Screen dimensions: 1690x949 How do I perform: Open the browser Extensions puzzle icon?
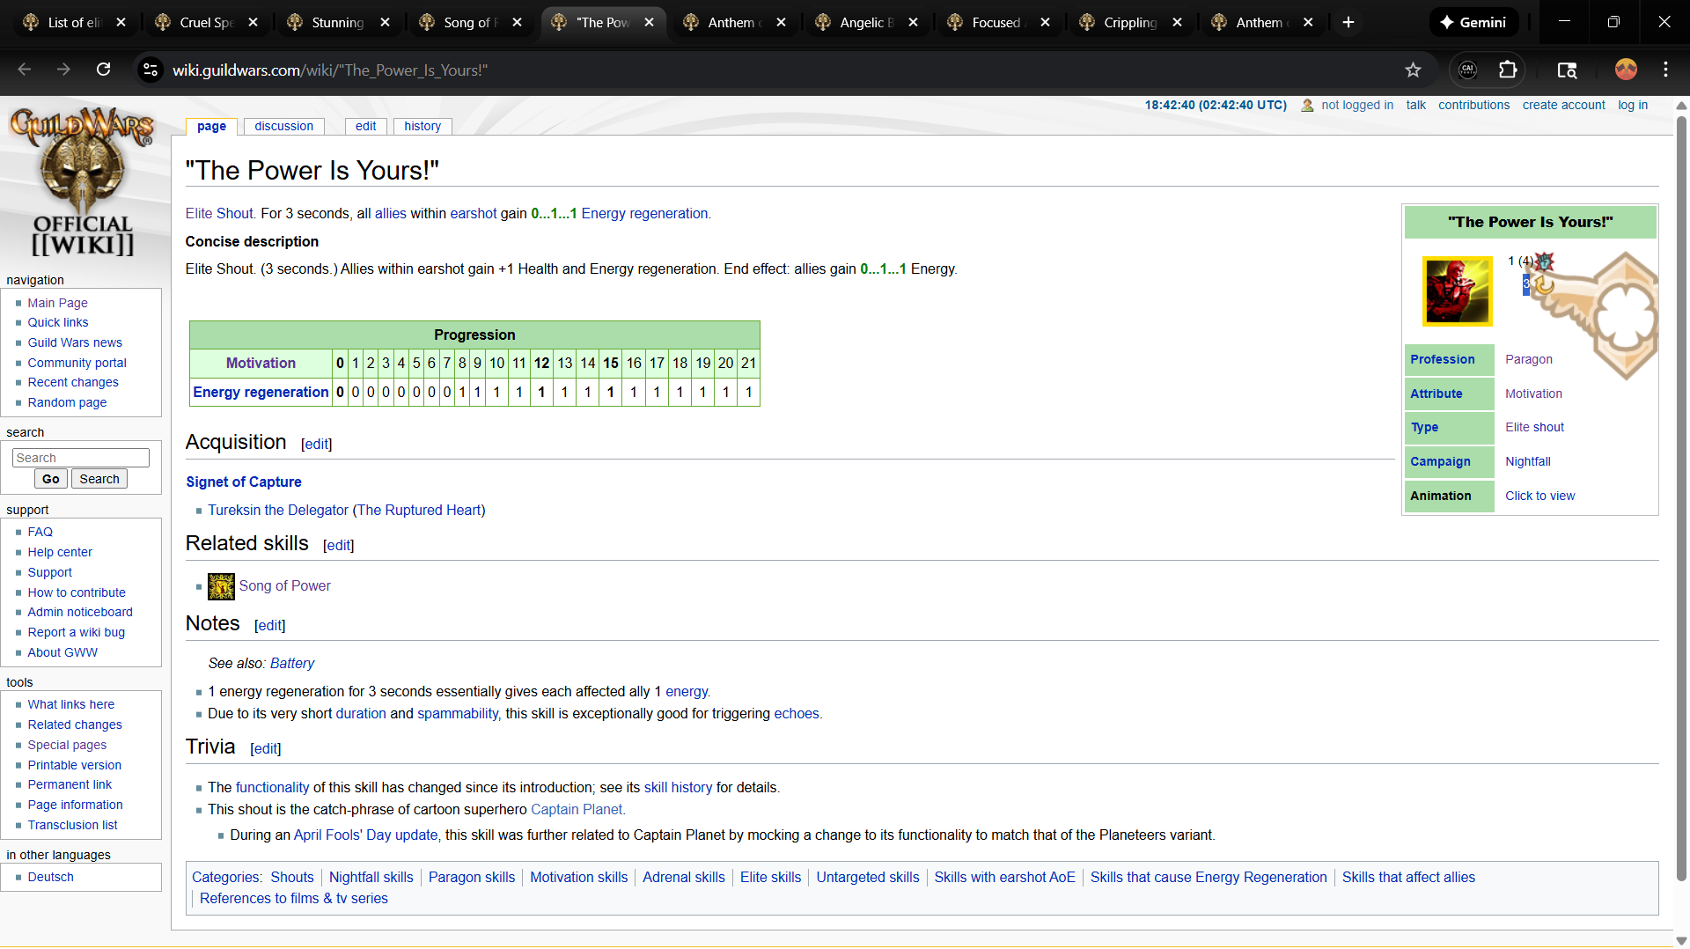coord(1508,70)
